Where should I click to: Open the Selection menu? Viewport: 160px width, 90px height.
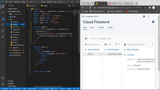(x=17, y=2)
